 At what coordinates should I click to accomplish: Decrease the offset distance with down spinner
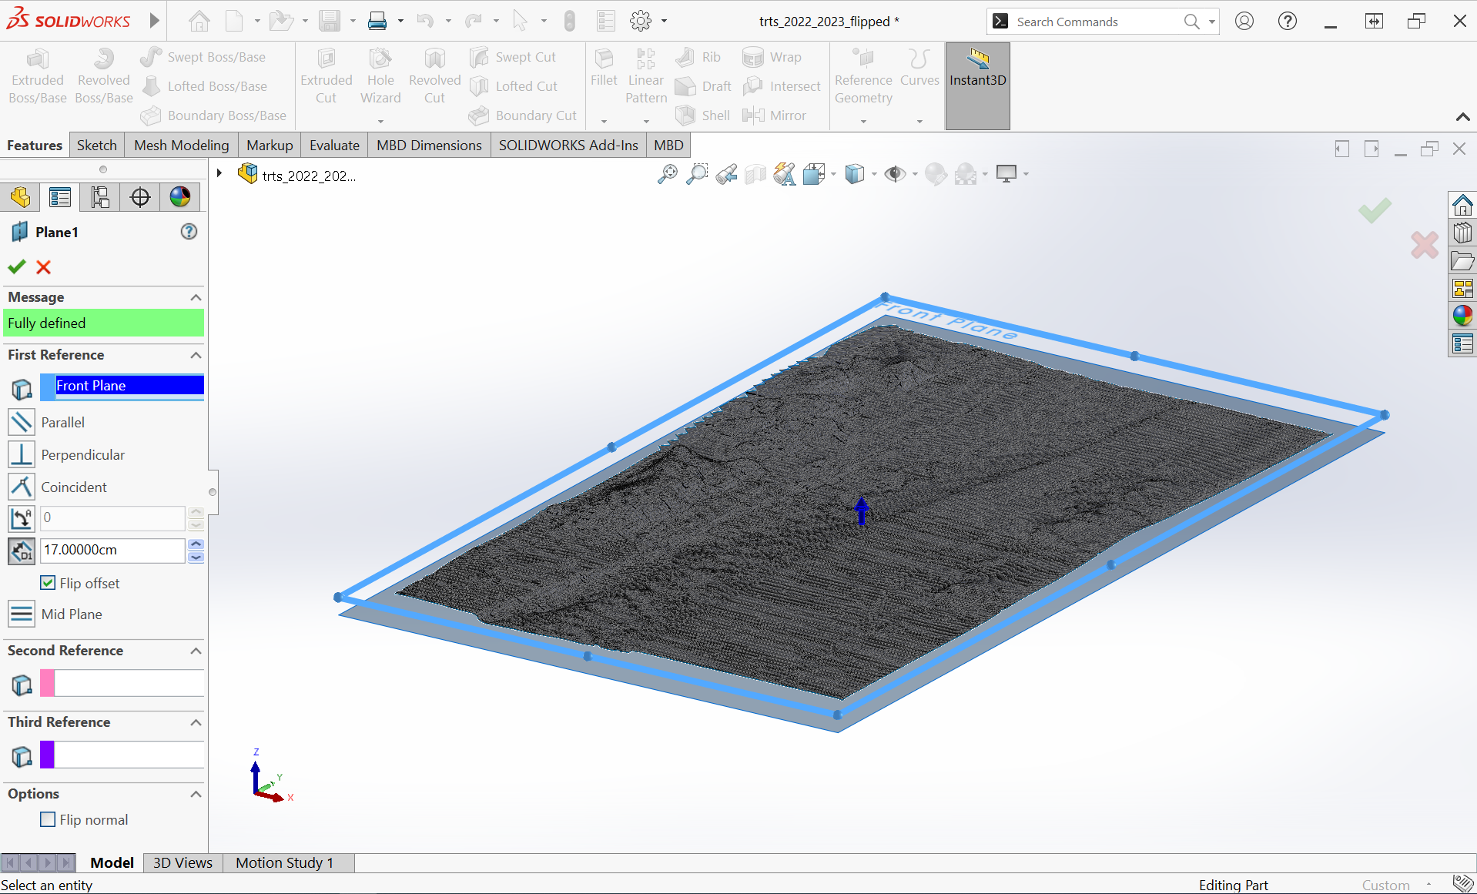click(196, 557)
